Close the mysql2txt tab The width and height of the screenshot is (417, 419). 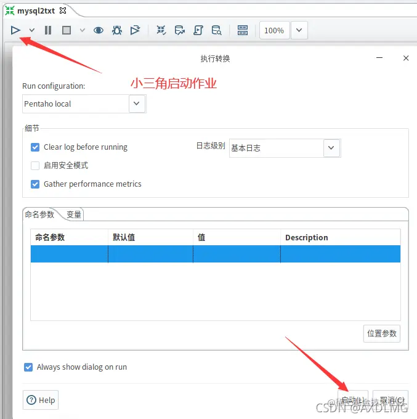pyautogui.click(x=63, y=10)
